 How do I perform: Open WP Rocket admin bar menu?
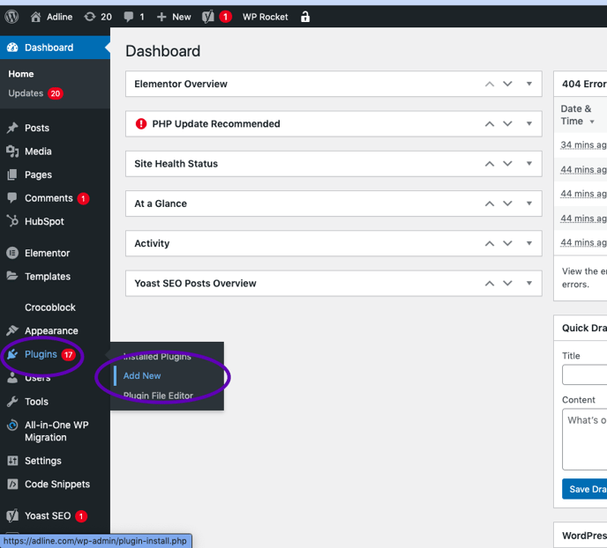pyautogui.click(x=266, y=17)
